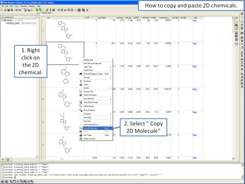
Task: Click the open folder icon in toolbar
Action: (x=5, y=10)
